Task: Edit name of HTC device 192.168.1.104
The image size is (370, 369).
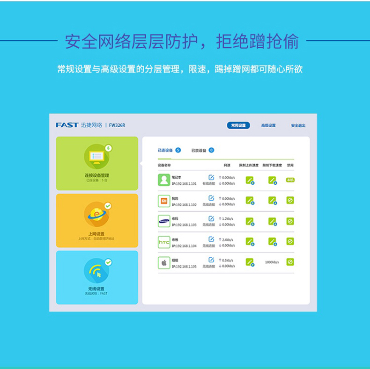Action: click(x=211, y=239)
